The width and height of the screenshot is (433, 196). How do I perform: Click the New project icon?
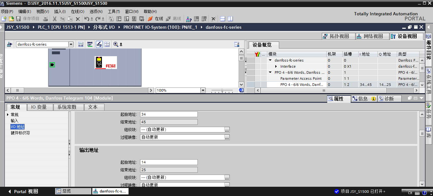(4, 19)
